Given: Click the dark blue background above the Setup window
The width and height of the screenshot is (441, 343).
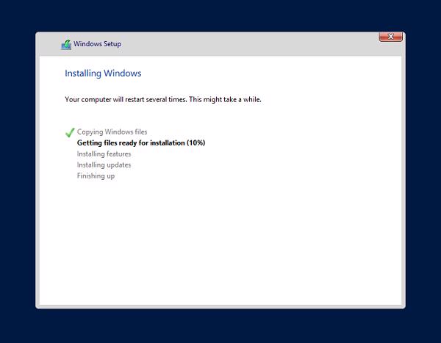Looking at the screenshot, I should tap(220, 15).
